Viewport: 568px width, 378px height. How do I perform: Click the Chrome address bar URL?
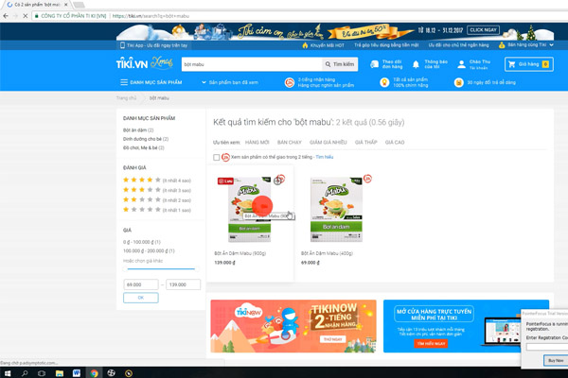(151, 16)
